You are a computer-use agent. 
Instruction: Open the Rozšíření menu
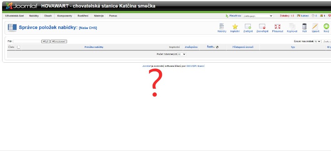83,16
